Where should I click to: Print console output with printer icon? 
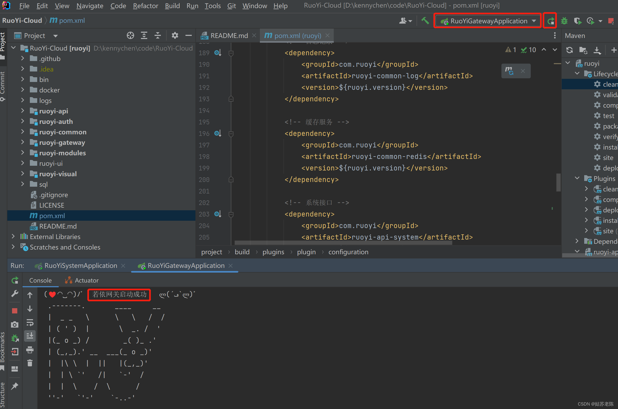(30, 350)
